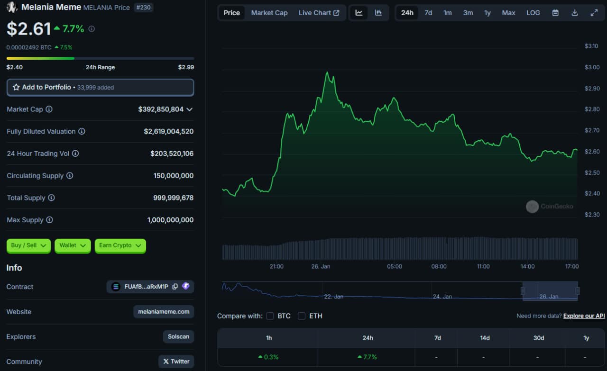Viewport: 607px width, 371px height.
Task: Enable the BTC comparison checkbox
Action: [270, 316]
